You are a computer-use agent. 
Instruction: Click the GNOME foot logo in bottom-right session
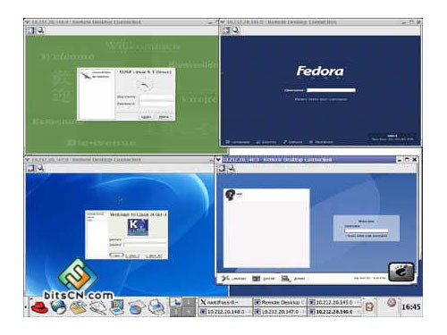(401, 272)
